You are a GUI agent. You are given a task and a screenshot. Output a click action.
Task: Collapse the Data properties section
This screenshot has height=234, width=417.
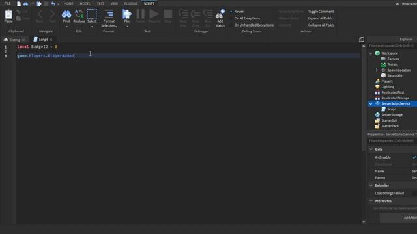(371, 149)
